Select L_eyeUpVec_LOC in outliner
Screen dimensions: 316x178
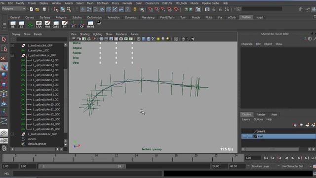39,50
